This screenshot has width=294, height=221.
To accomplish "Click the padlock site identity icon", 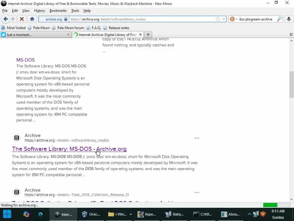I will [66, 19].
